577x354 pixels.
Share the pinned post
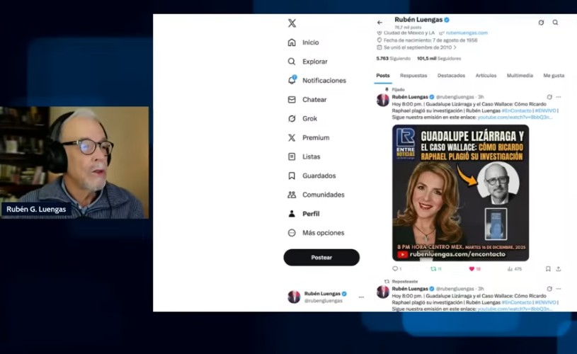[x=558, y=269]
